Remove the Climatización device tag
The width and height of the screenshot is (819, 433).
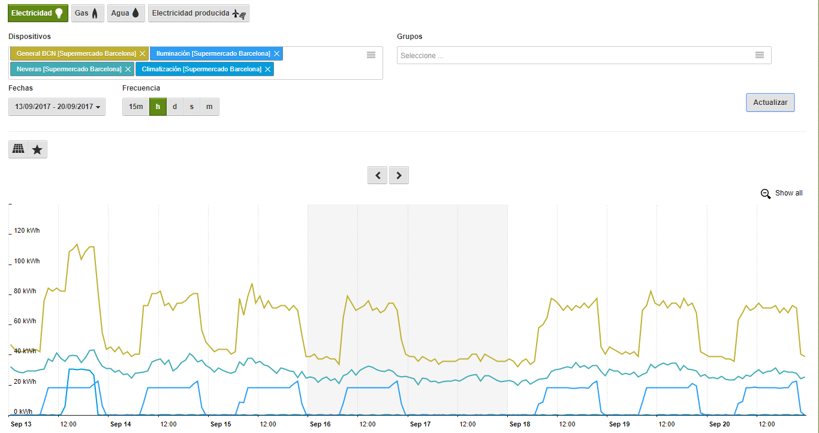pos(268,69)
